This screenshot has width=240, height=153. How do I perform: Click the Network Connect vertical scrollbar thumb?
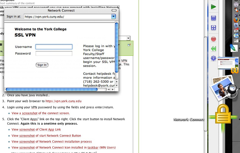click(116, 47)
